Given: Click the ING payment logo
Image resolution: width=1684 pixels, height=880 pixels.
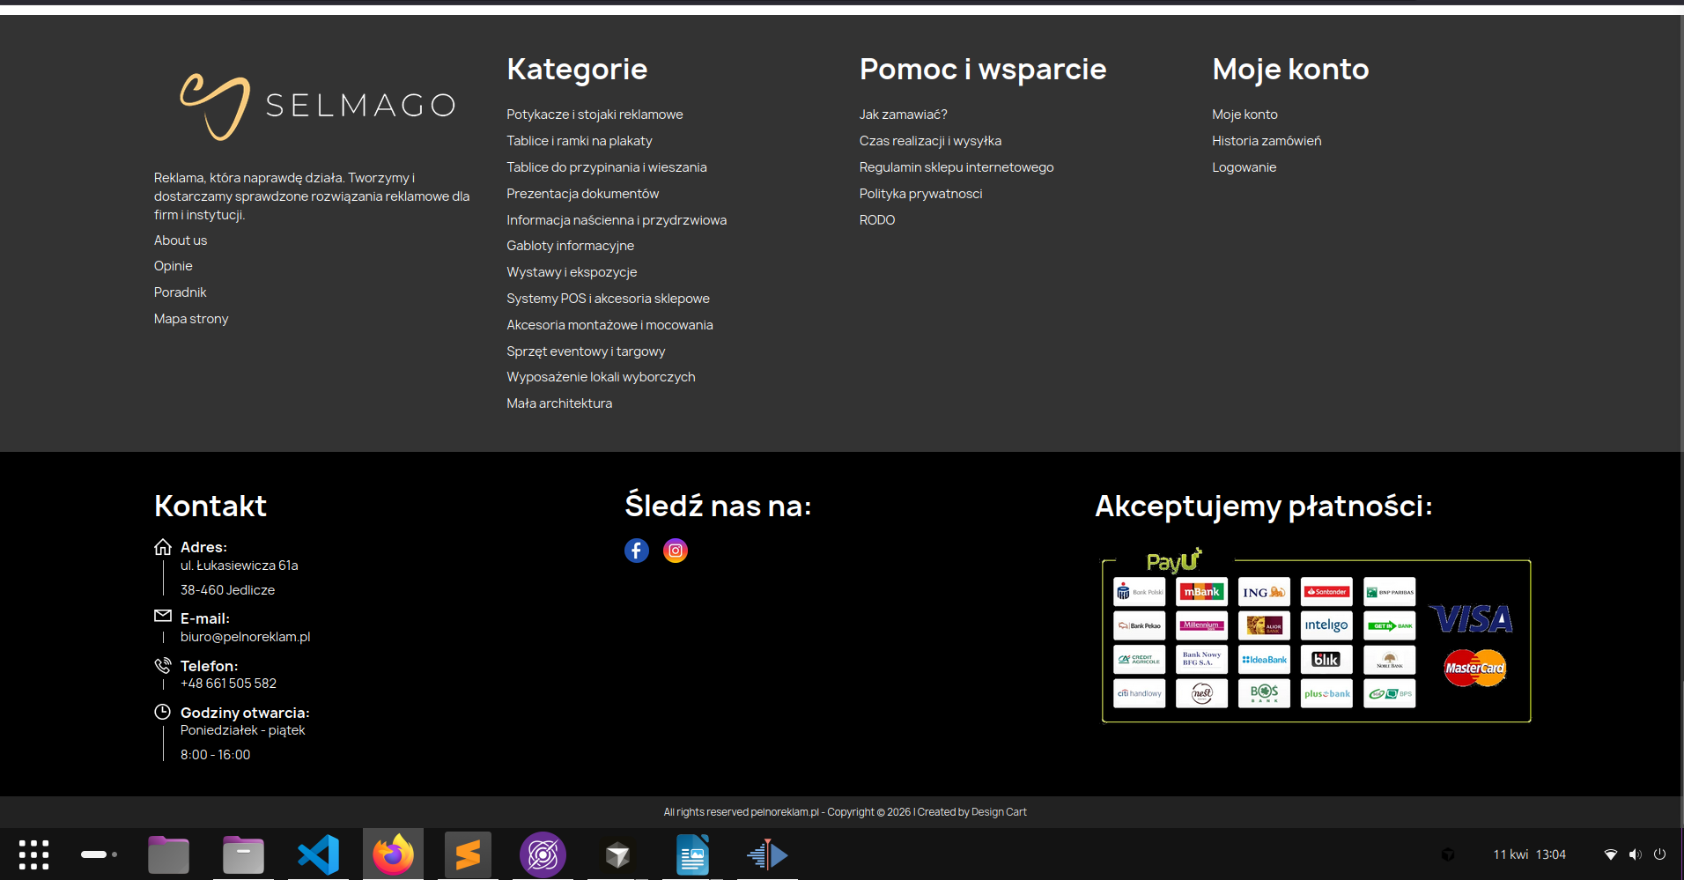Looking at the screenshot, I should pyautogui.click(x=1264, y=592).
